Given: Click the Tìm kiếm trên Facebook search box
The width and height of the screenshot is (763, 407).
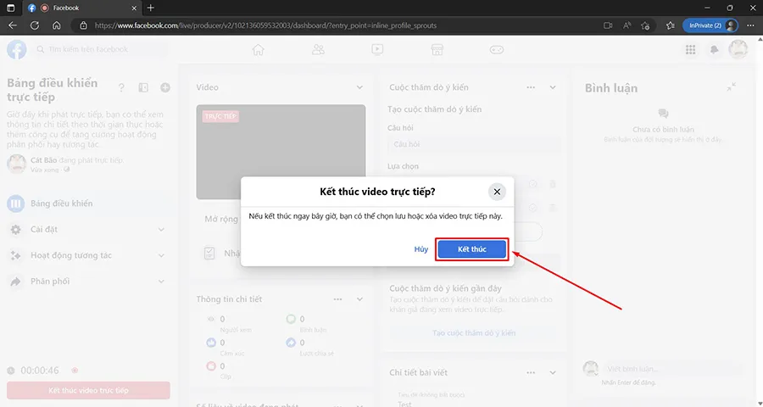Looking at the screenshot, I should (100, 49).
